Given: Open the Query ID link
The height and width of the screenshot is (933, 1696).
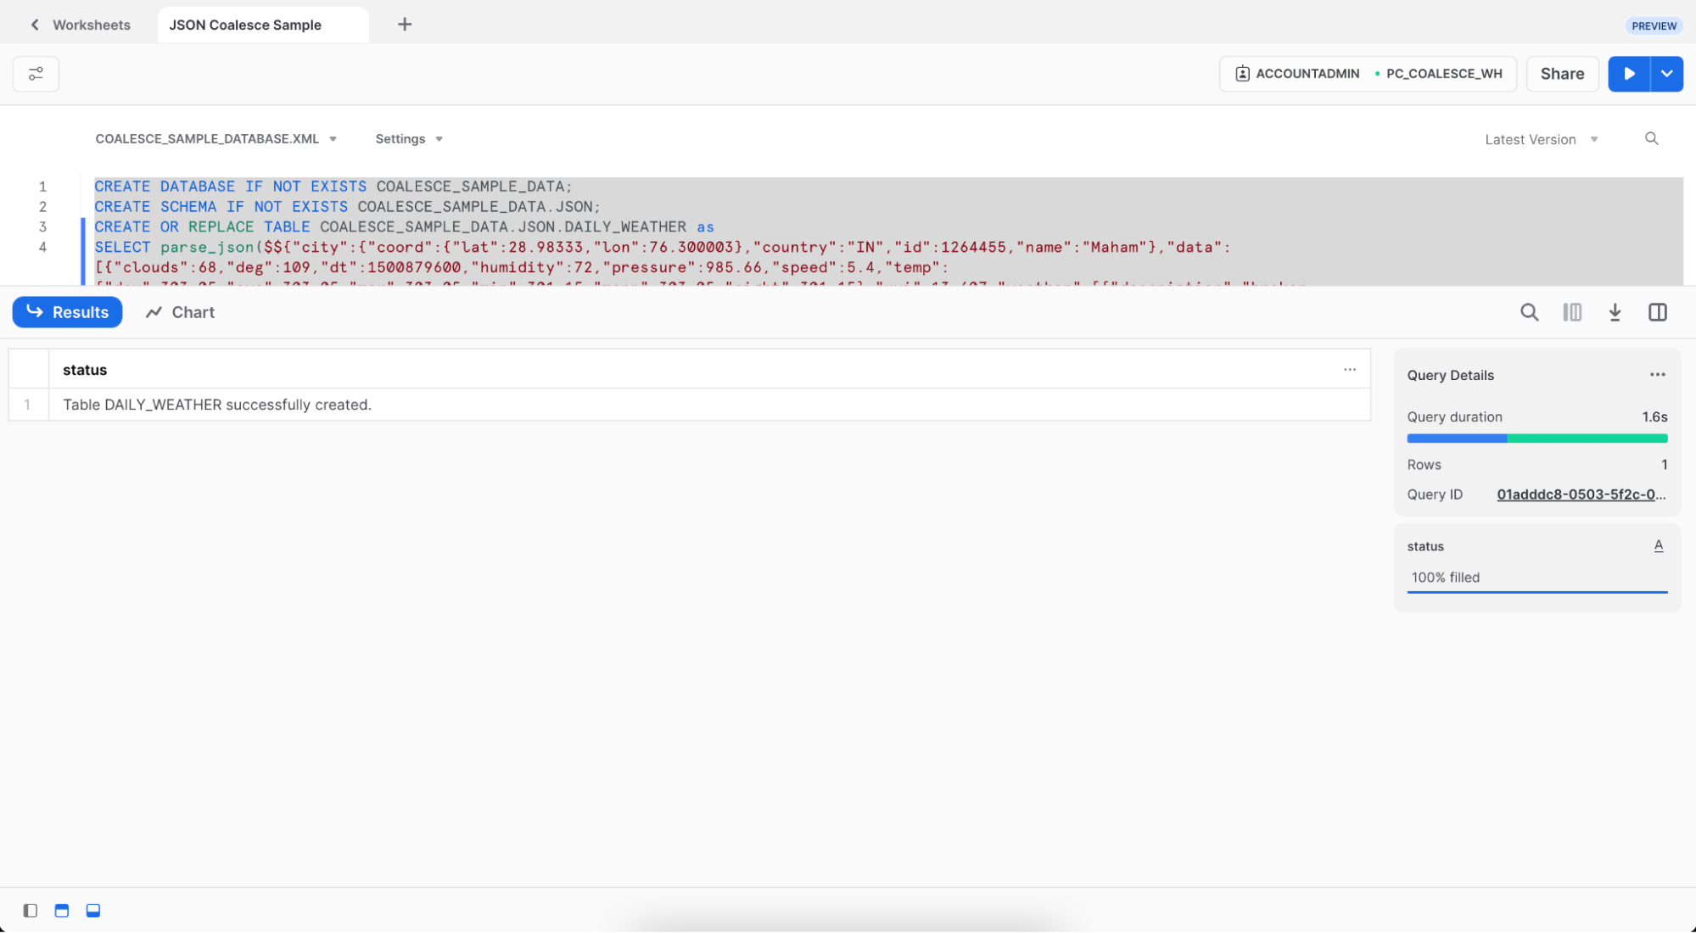Looking at the screenshot, I should (1581, 494).
